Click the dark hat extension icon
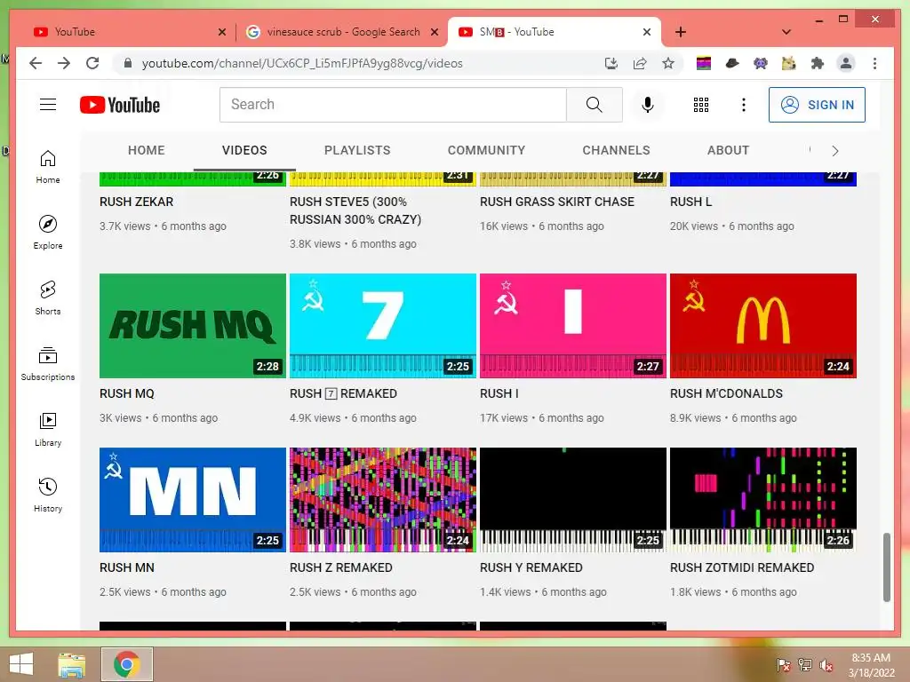The image size is (910, 682). tap(732, 63)
